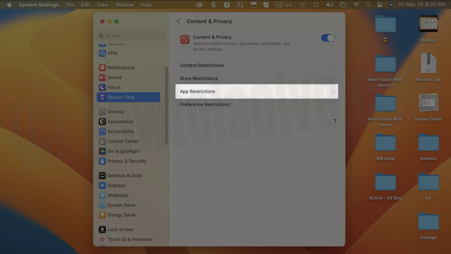Turn off the Content & Privacy switch
This screenshot has width=451, height=254.
[x=328, y=38]
